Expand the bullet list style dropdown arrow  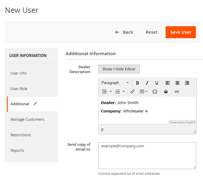click(111, 92)
